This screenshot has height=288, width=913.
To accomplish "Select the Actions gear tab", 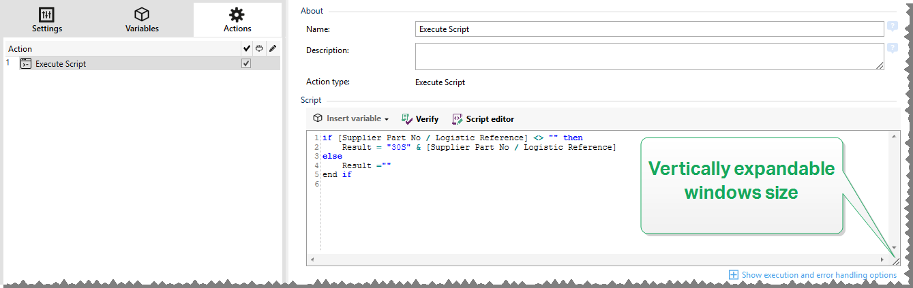I will 237,20.
